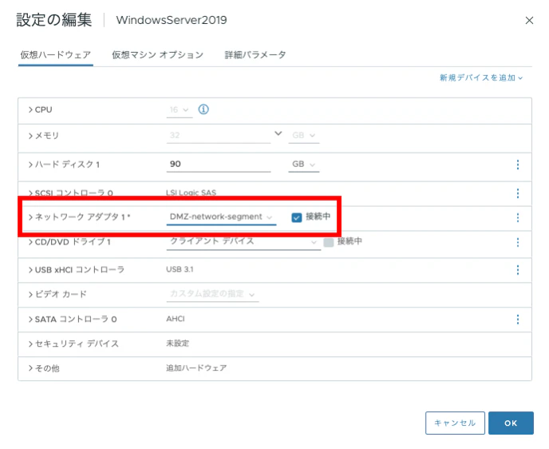Expand the ネットワーク アダプタ 1 row
Viewport: 549px width, 449px height.
pos(30,217)
